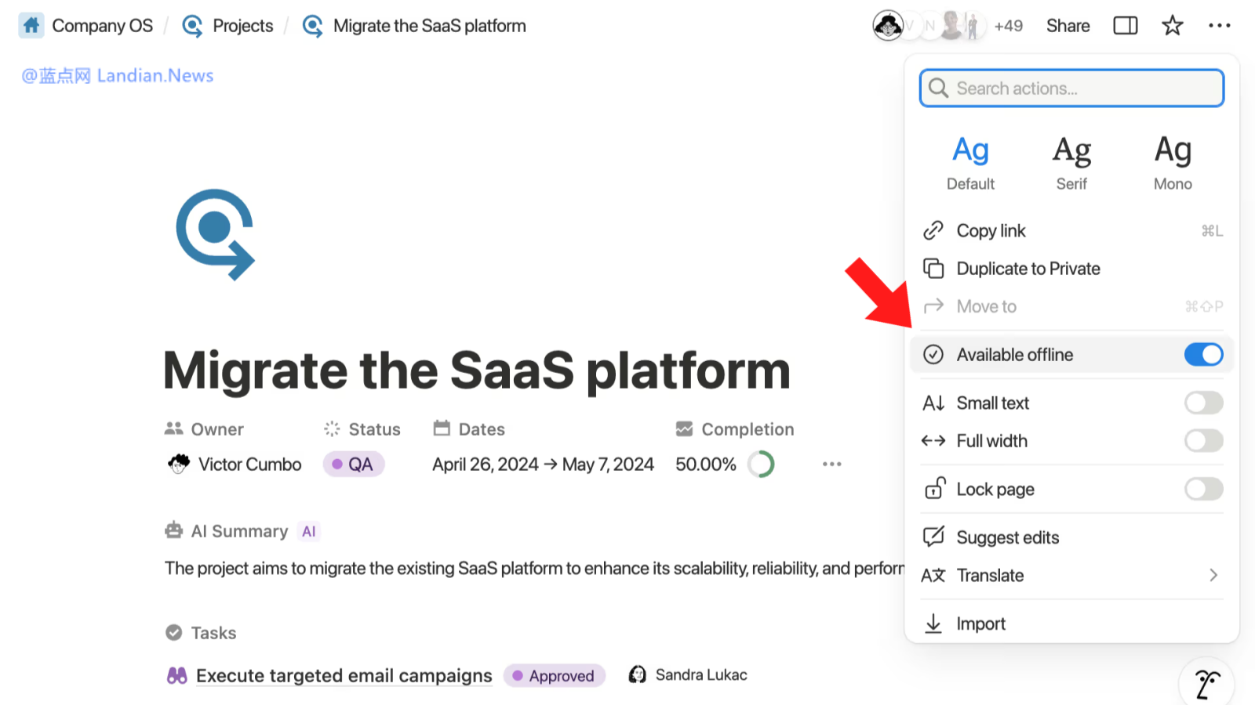The width and height of the screenshot is (1255, 705).
Task: Enable the Small text toggle
Action: [x=1203, y=403]
